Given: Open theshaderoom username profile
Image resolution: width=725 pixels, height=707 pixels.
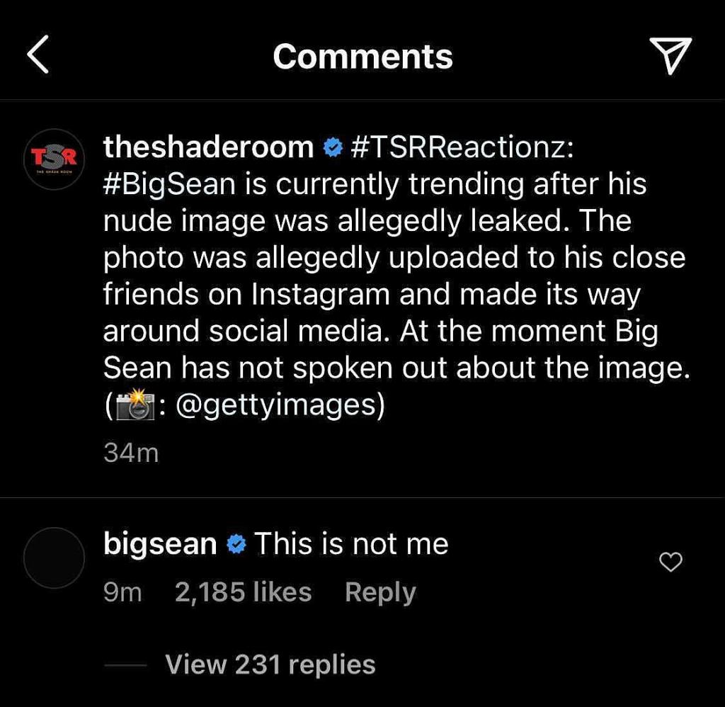Looking at the screenshot, I should pyautogui.click(x=208, y=147).
